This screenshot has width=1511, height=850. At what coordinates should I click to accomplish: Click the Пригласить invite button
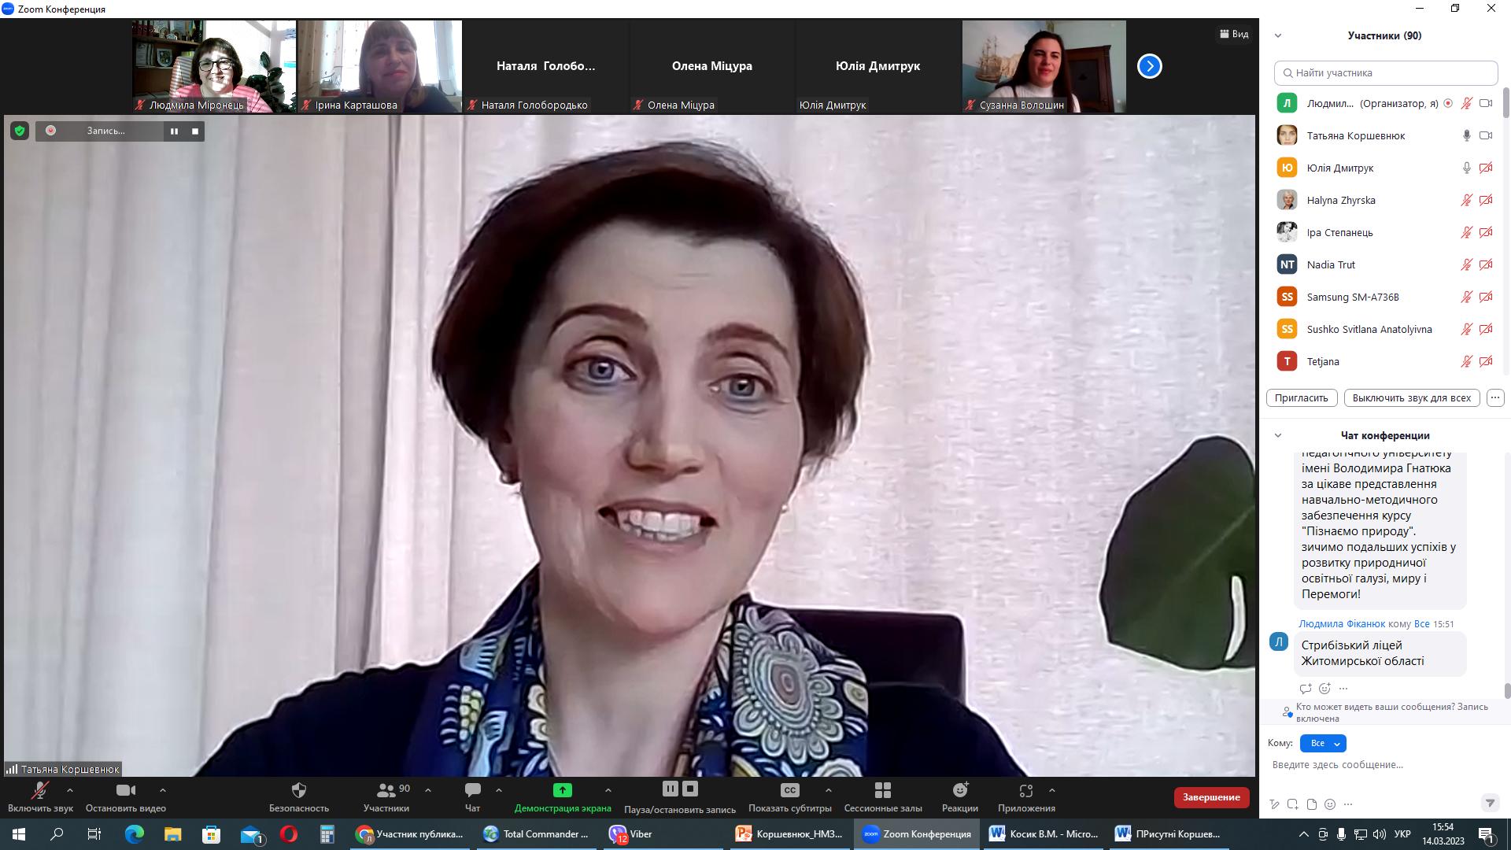[x=1301, y=397]
